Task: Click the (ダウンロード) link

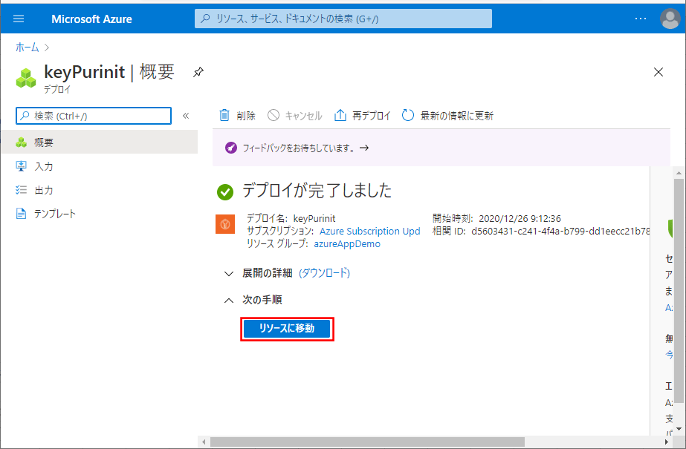Action: pos(324,273)
